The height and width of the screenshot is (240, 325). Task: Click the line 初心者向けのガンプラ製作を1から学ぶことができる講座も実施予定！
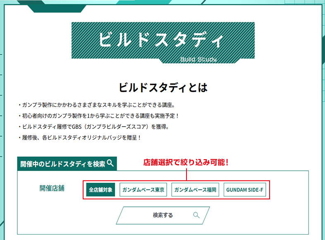coord(99,116)
